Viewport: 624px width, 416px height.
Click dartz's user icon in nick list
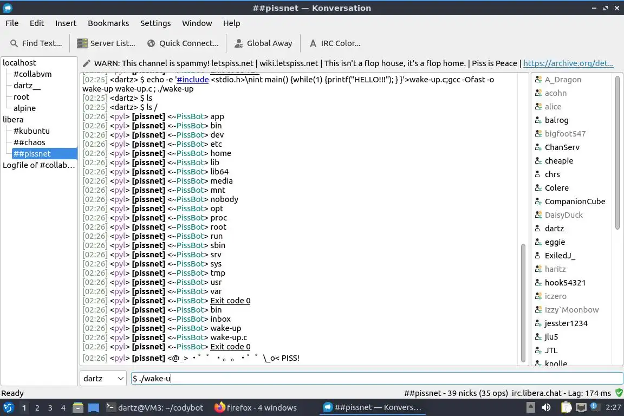pyautogui.click(x=538, y=229)
